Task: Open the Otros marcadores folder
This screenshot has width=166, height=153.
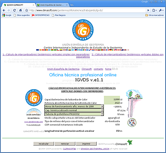Action: point(154,15)
